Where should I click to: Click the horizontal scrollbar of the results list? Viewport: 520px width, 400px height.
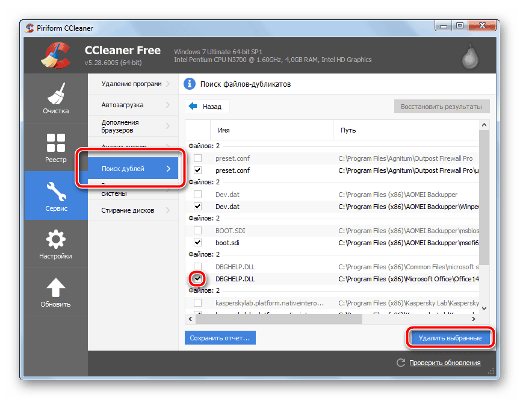click(x=332, y=319)
